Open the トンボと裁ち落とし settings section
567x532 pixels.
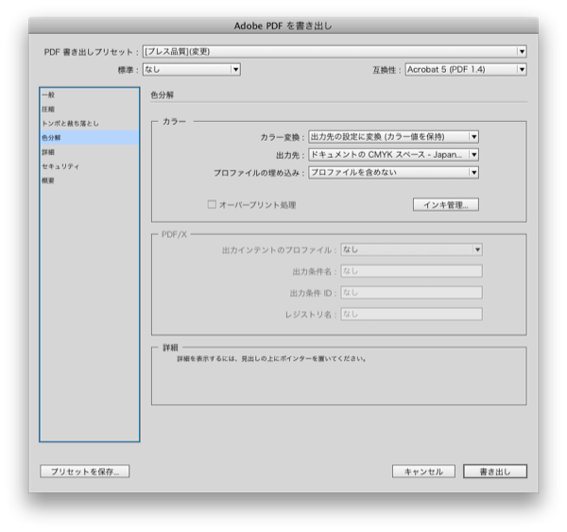[69, 124]
